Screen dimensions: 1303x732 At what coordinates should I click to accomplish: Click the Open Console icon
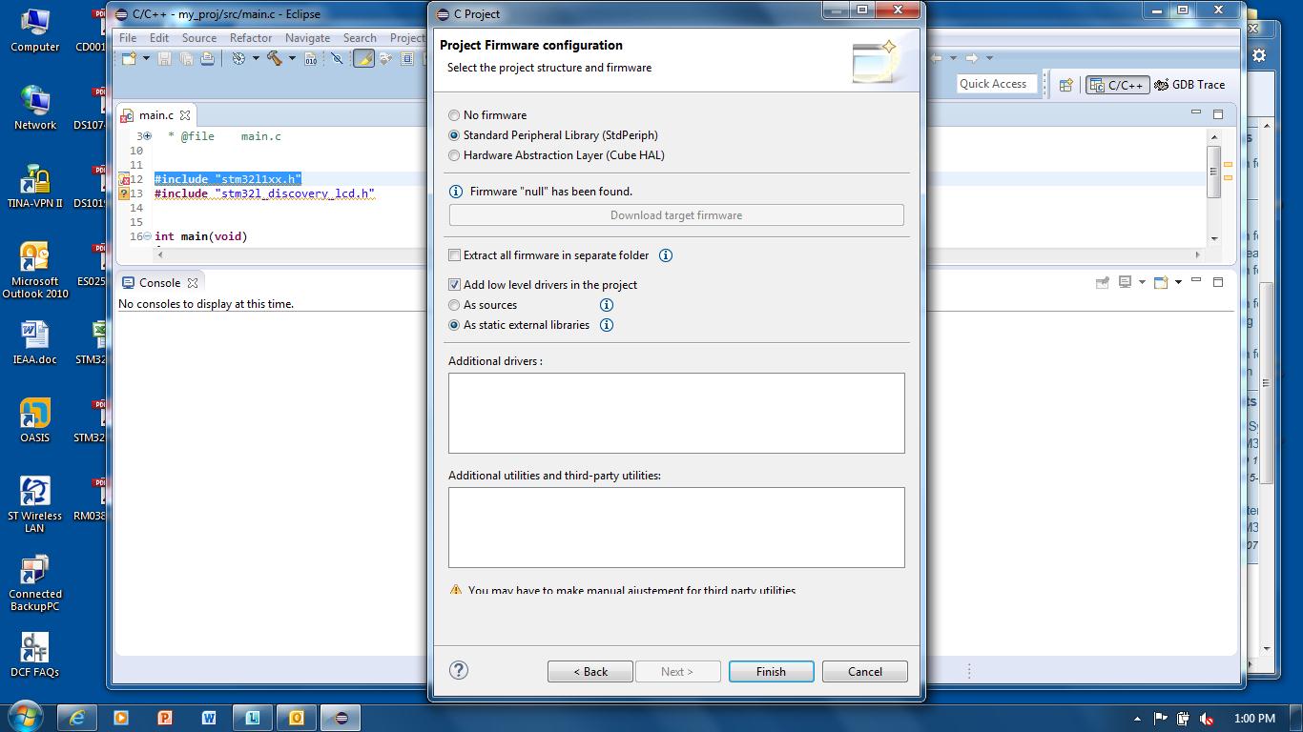(x=1161, y=282)
